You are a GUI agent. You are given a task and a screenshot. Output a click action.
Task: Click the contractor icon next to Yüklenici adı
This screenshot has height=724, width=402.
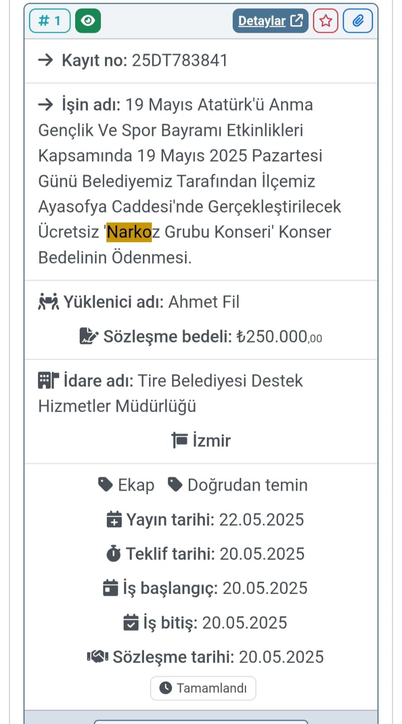coord(48,302)
